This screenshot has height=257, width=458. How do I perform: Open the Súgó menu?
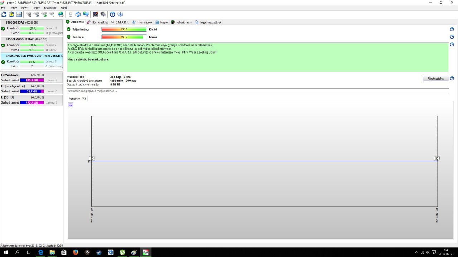tap(64, 7)
